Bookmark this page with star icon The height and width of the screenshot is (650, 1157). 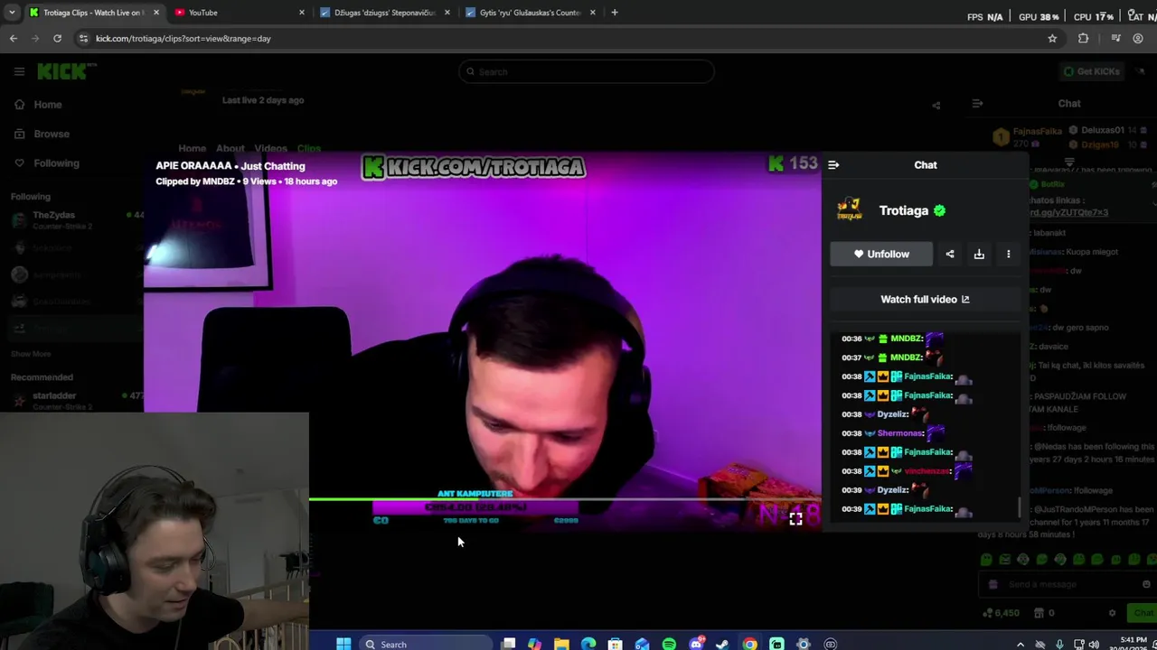point(1052,39)
